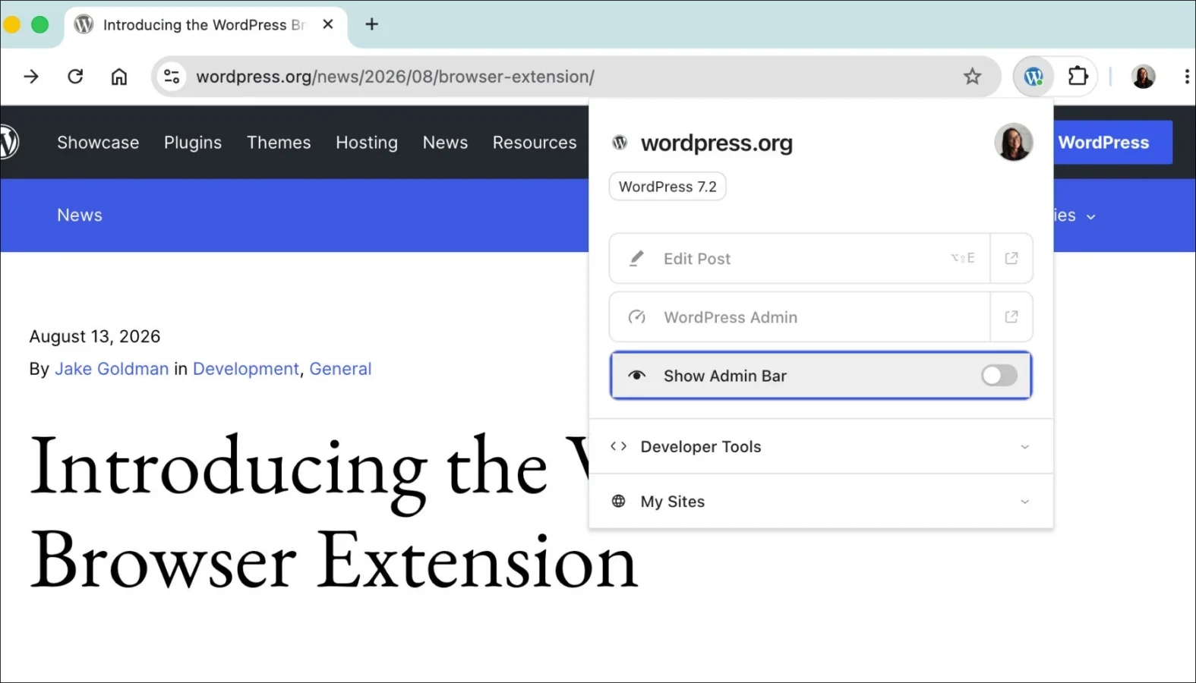This screenshot has width=1196, height=683.
Task: Reload the page
Action: [75, 76]
